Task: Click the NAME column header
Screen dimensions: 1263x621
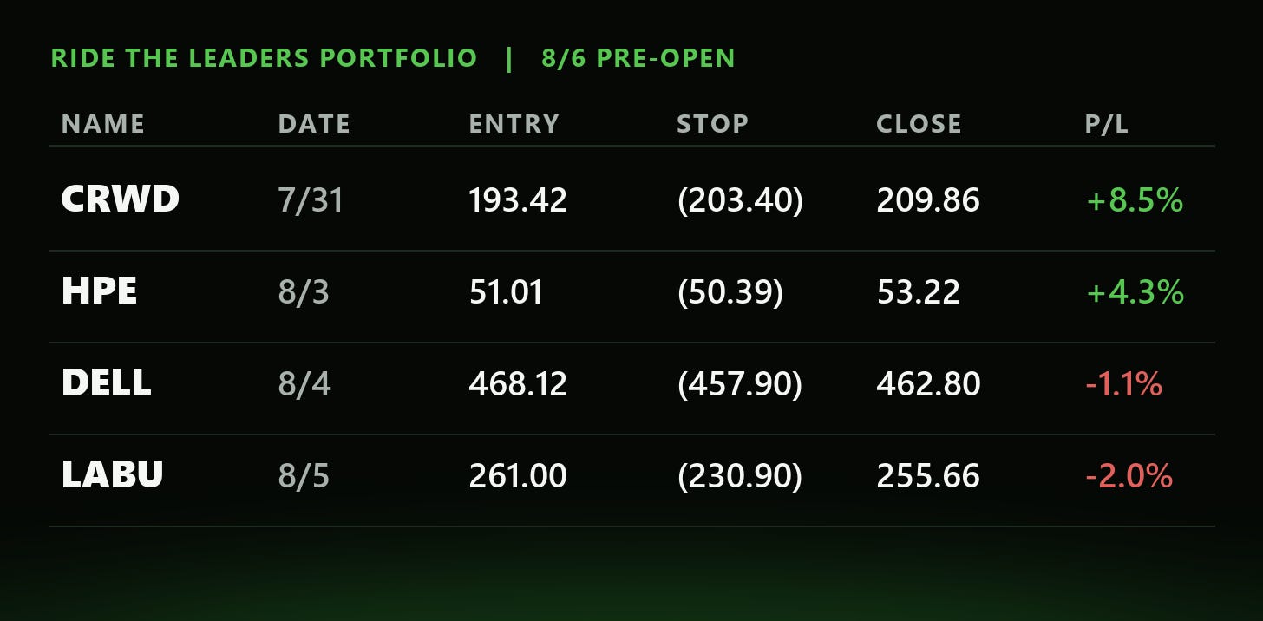Action: pyautogui.click(x=103, y=124)
